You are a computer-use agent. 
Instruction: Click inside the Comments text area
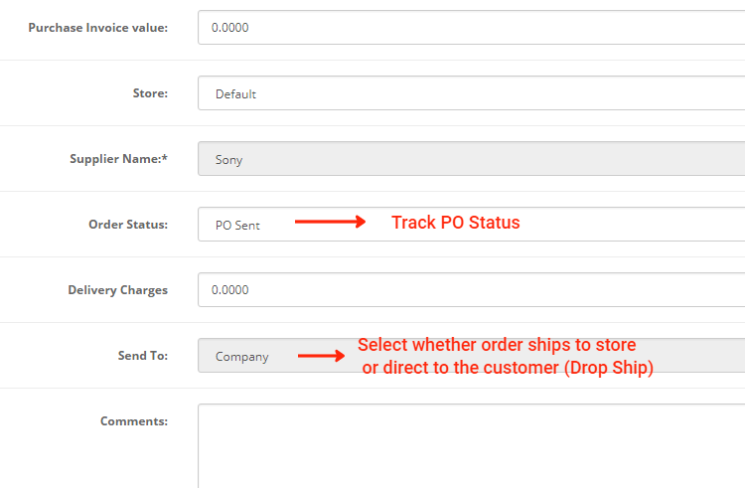pos(471,445)
